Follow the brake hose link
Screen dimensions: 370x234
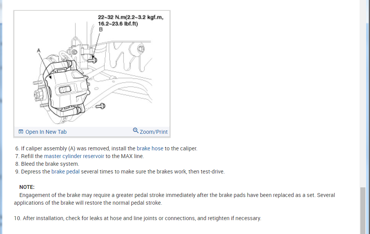pyautogui.click(x=150, y=148)
